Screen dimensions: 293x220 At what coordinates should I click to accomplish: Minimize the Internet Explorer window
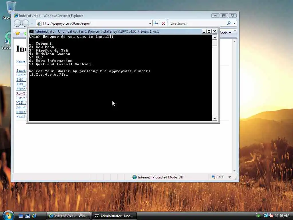[x=215, y=16]
